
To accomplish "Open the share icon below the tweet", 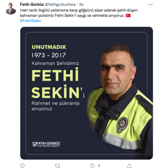I will pos(129,166).
